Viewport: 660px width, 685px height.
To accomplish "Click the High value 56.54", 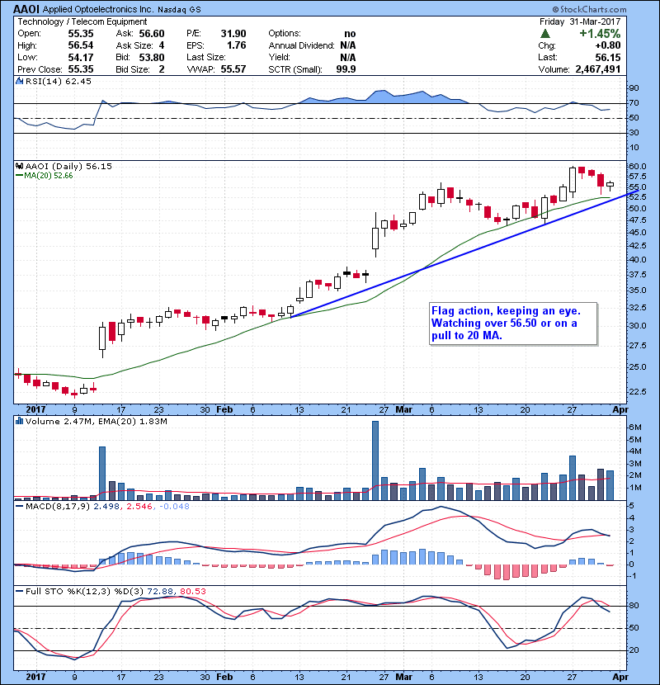I will (x=81, y=45).
